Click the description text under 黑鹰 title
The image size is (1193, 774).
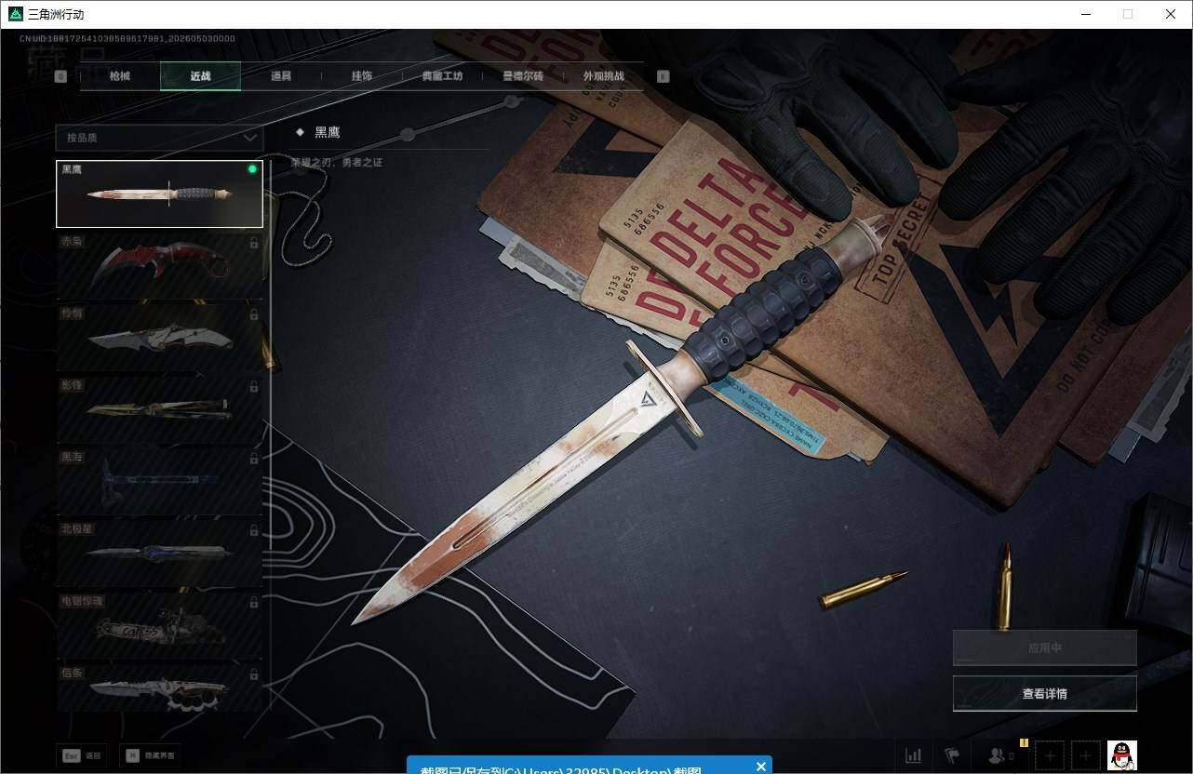[337, 163]
